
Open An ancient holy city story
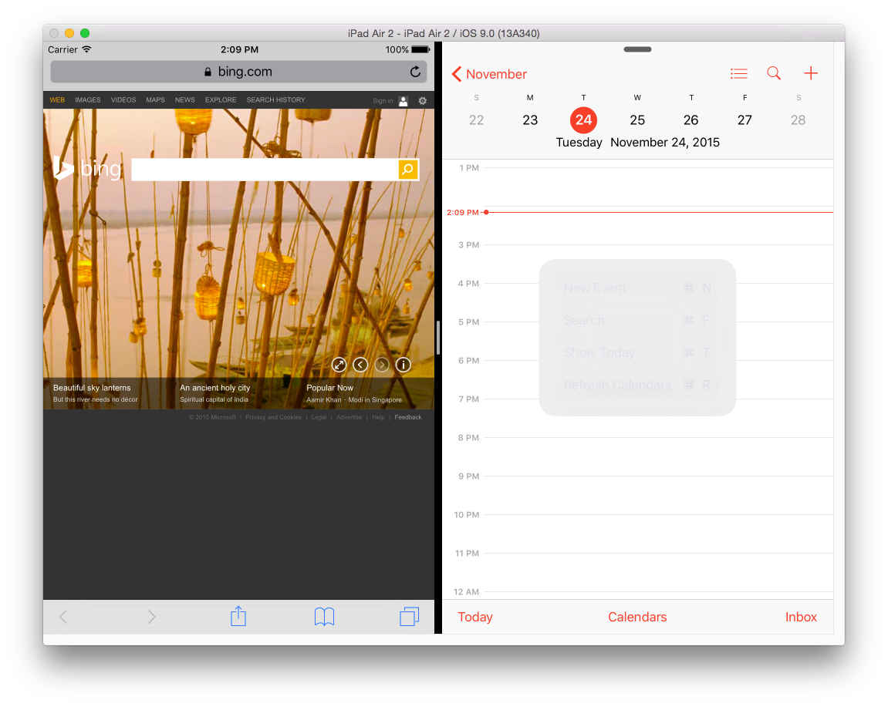pos(215,393)
